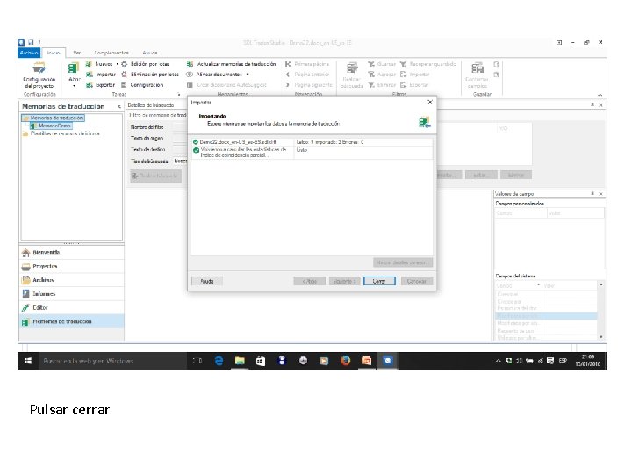632x474 pixels.
Task: Click the Nuevos ribbon command
Action: pyautogui.click(x=99, y=64)
